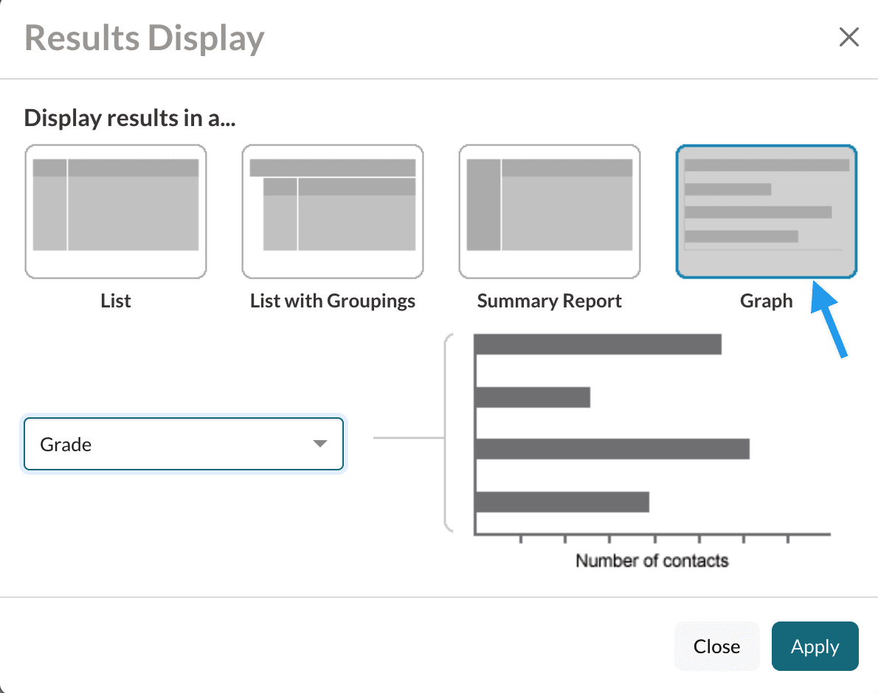878x693 pixels.
Task: Click the "Number of contacts" axis label
Action: click(652, 560)
